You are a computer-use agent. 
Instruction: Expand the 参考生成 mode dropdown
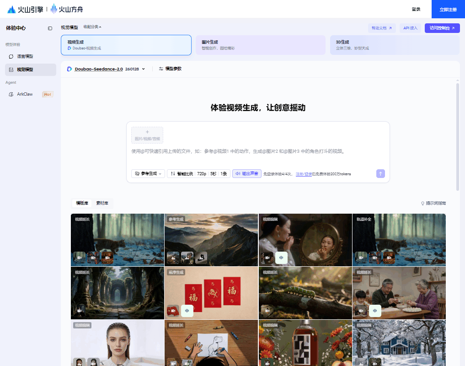coord(148,173)
